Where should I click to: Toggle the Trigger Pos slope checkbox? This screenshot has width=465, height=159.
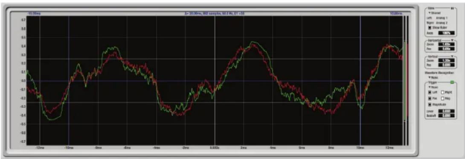[x=430, y=98]
